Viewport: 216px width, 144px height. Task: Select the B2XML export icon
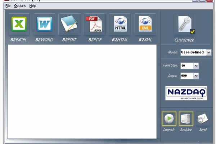(x=145, y=24)
